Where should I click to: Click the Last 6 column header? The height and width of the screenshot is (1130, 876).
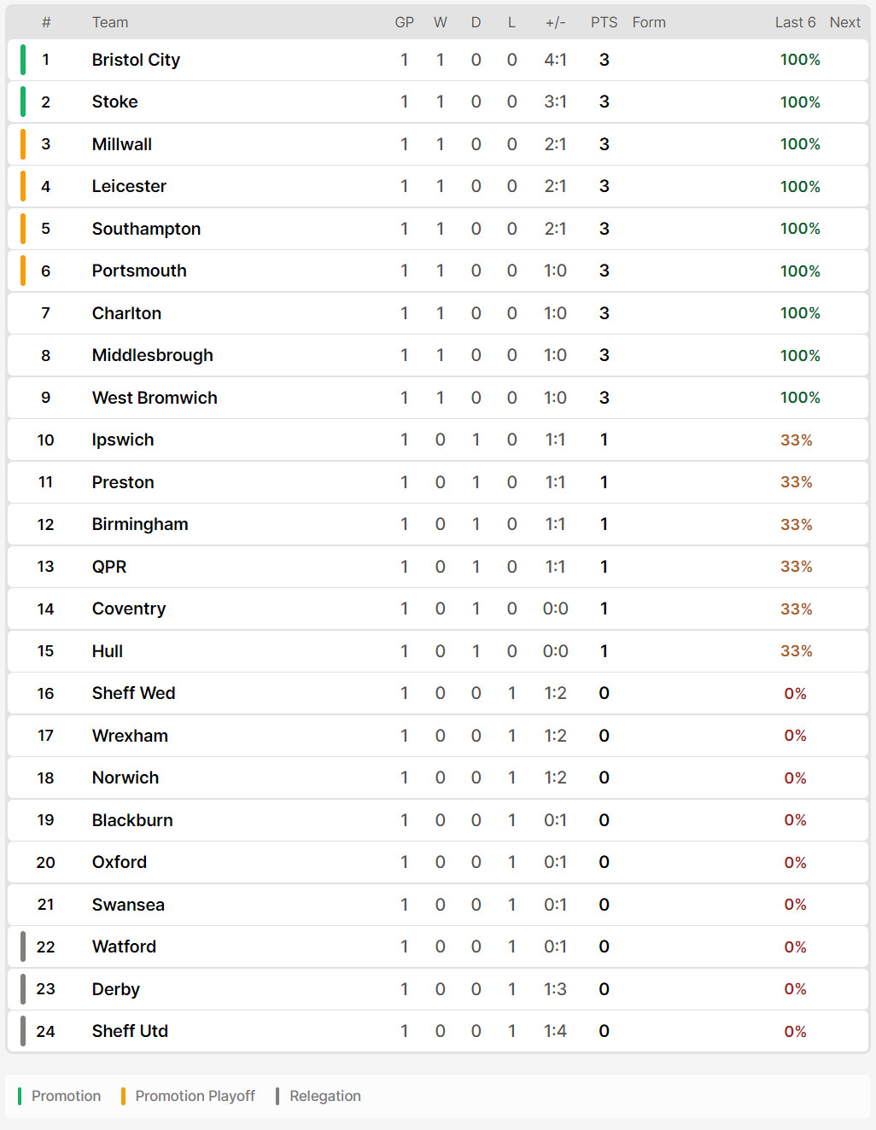click(x=795, y=22)
